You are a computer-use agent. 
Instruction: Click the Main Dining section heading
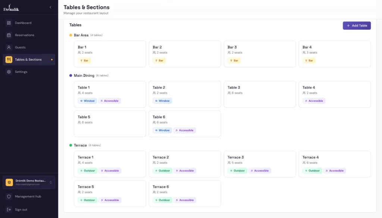click(84, 76)
